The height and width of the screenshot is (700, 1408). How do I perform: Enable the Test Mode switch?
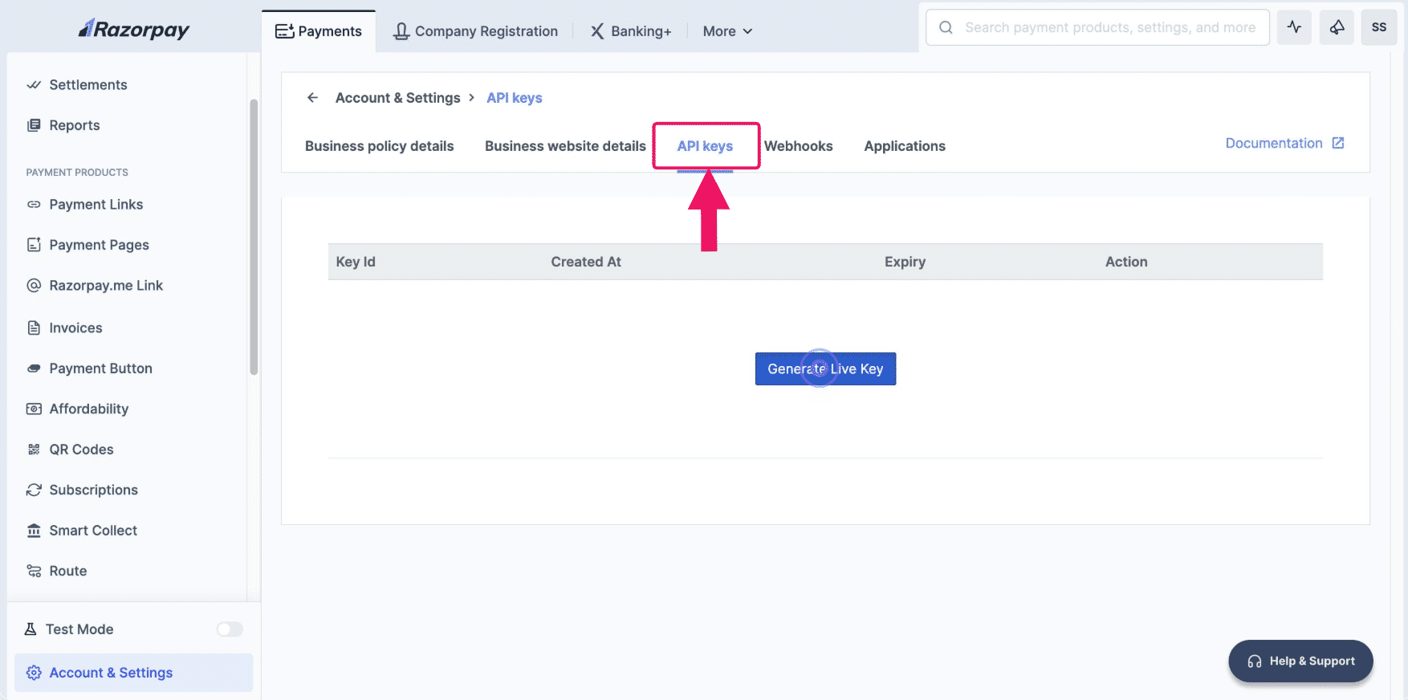[x=230, y=629]
